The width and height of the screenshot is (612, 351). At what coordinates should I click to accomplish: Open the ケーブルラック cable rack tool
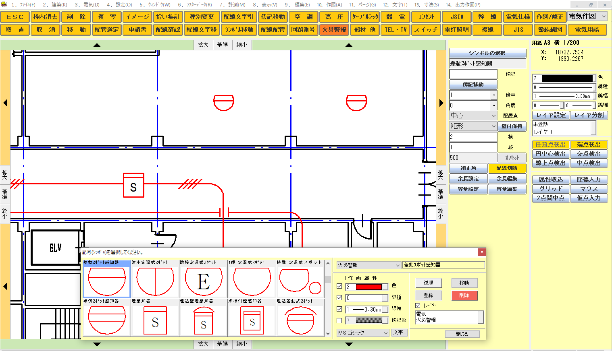coord(364,17)
